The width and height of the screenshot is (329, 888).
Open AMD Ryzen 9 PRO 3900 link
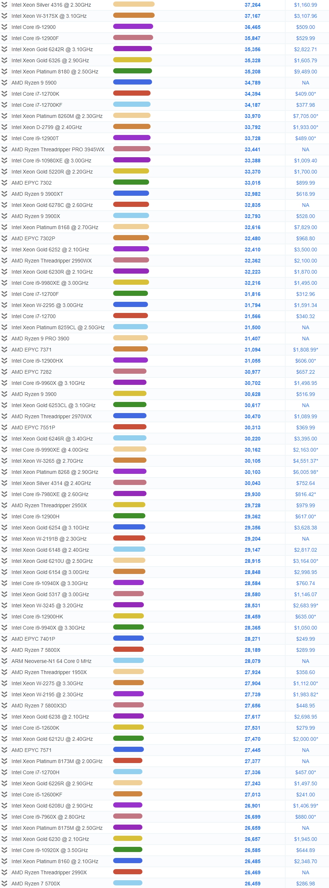40,339
